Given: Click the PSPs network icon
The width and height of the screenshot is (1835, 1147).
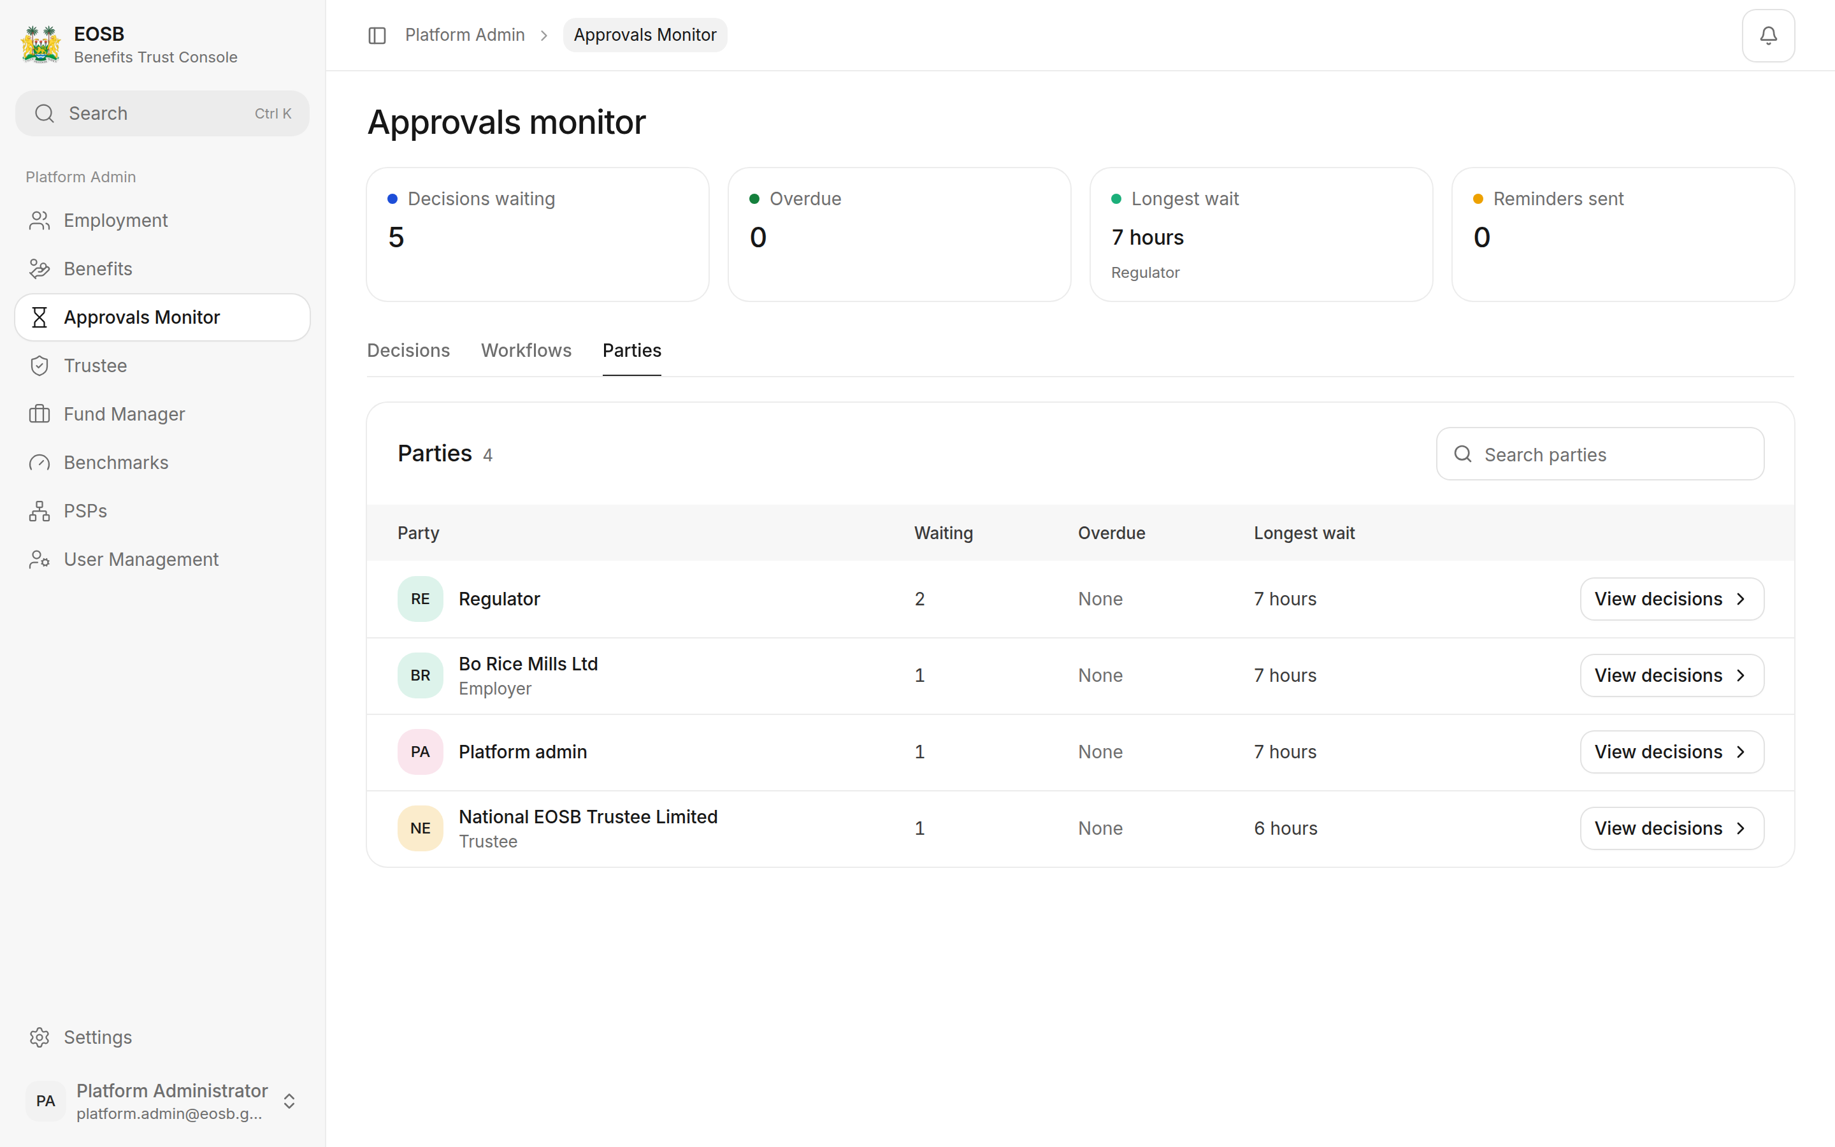Looking at the screenshot, I should pyautogui.click(x=40, y=511).
